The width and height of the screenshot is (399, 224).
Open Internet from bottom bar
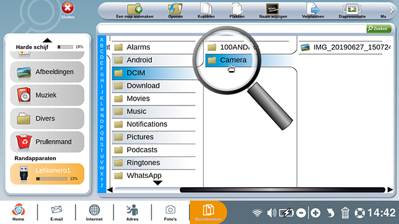click(94, 212)
